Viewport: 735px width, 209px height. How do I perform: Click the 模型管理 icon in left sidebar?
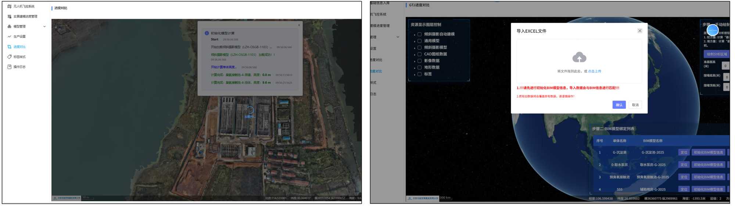pos(10,26)
